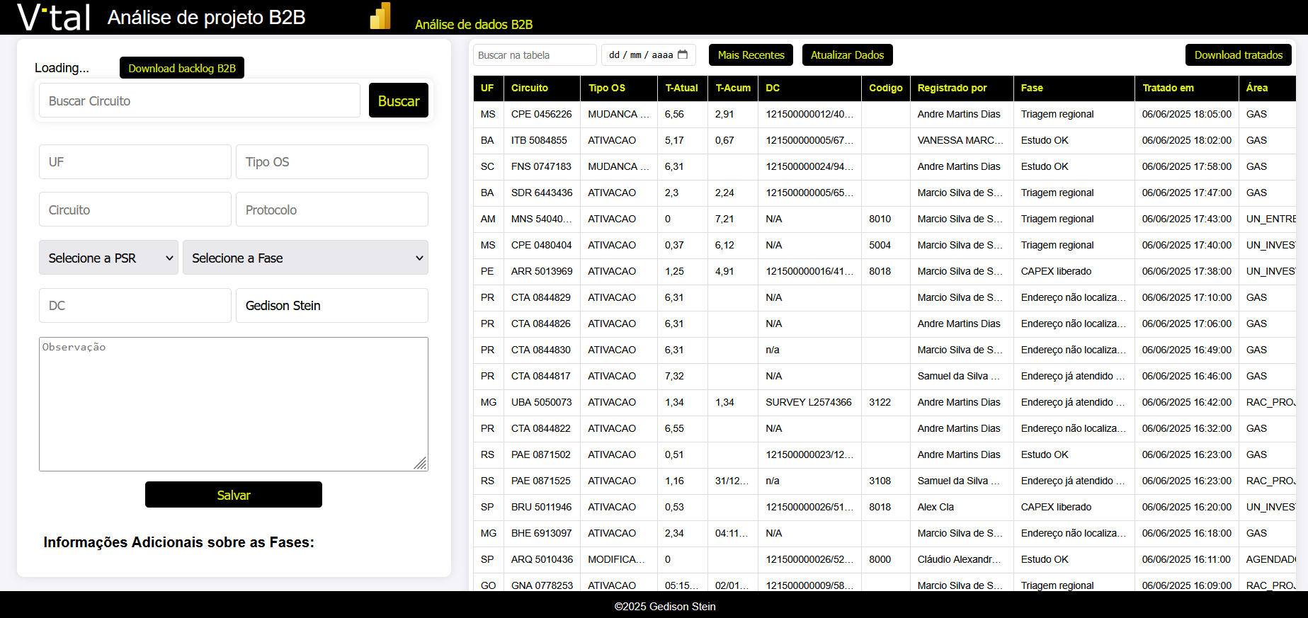Click into the Observação text area
Viewport: 1308px width, 618px height.
tap(233, 404)
